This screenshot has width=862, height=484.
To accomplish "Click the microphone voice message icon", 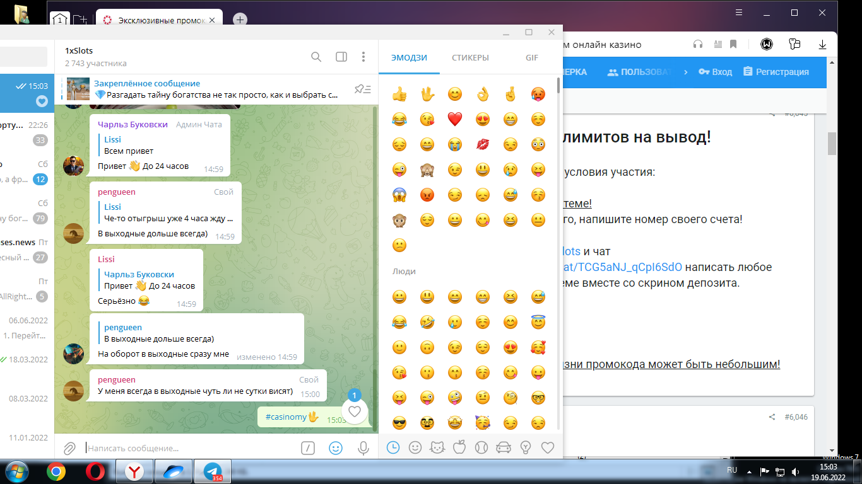I will click(x=363, y=448).
